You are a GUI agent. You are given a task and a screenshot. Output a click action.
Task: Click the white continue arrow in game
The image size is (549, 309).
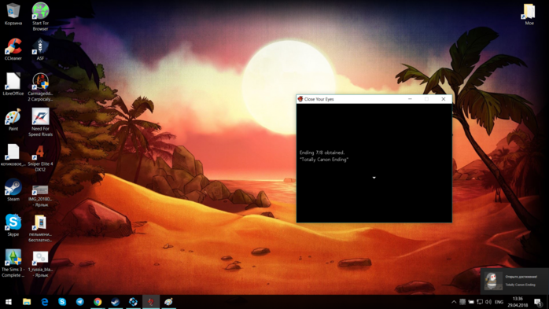(x=374, y=178)
